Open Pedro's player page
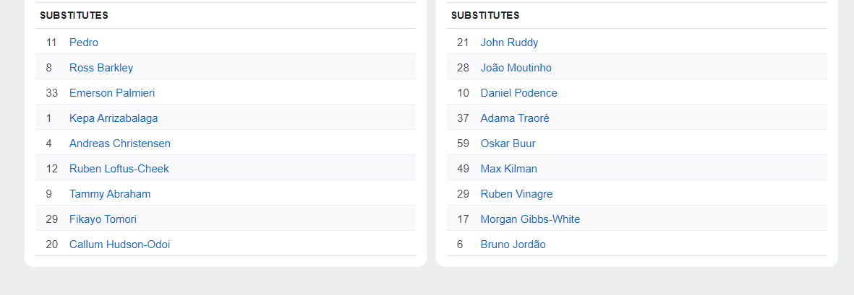This screenshot has width=854, height=295. pos(84,43)
